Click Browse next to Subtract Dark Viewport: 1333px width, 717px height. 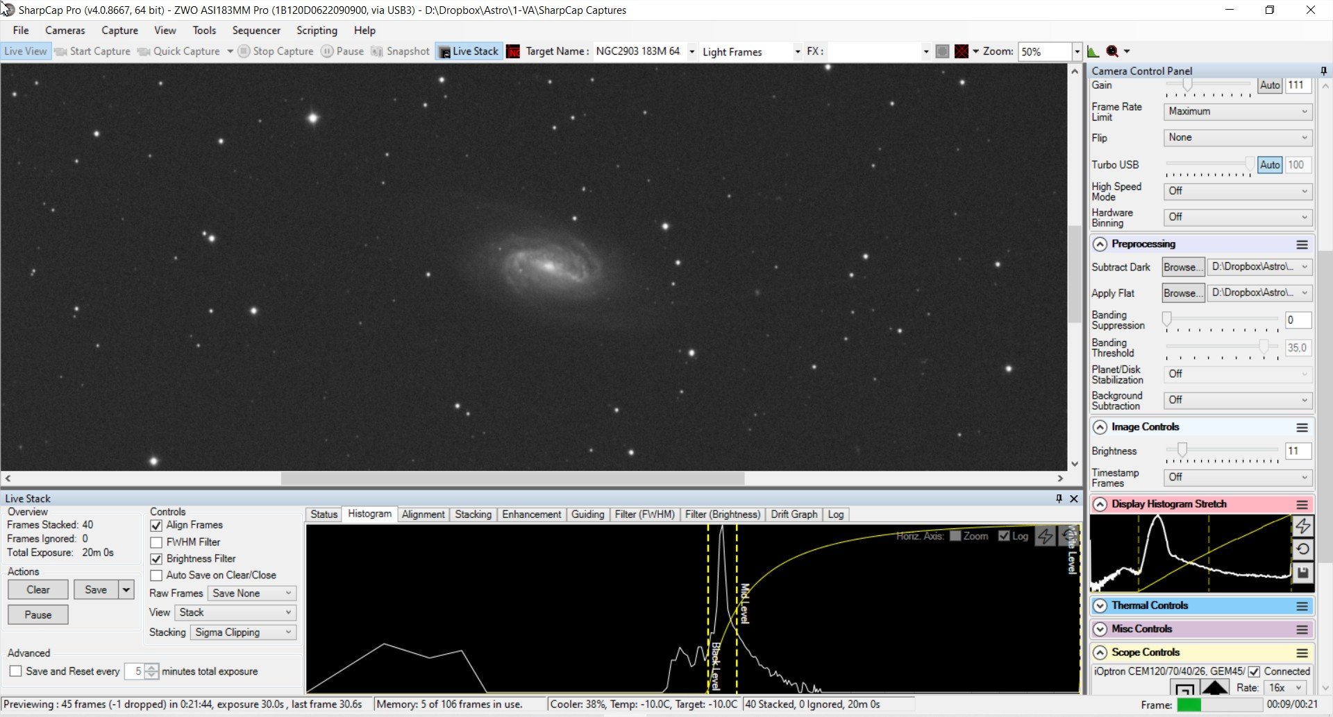click(1183, 267)
